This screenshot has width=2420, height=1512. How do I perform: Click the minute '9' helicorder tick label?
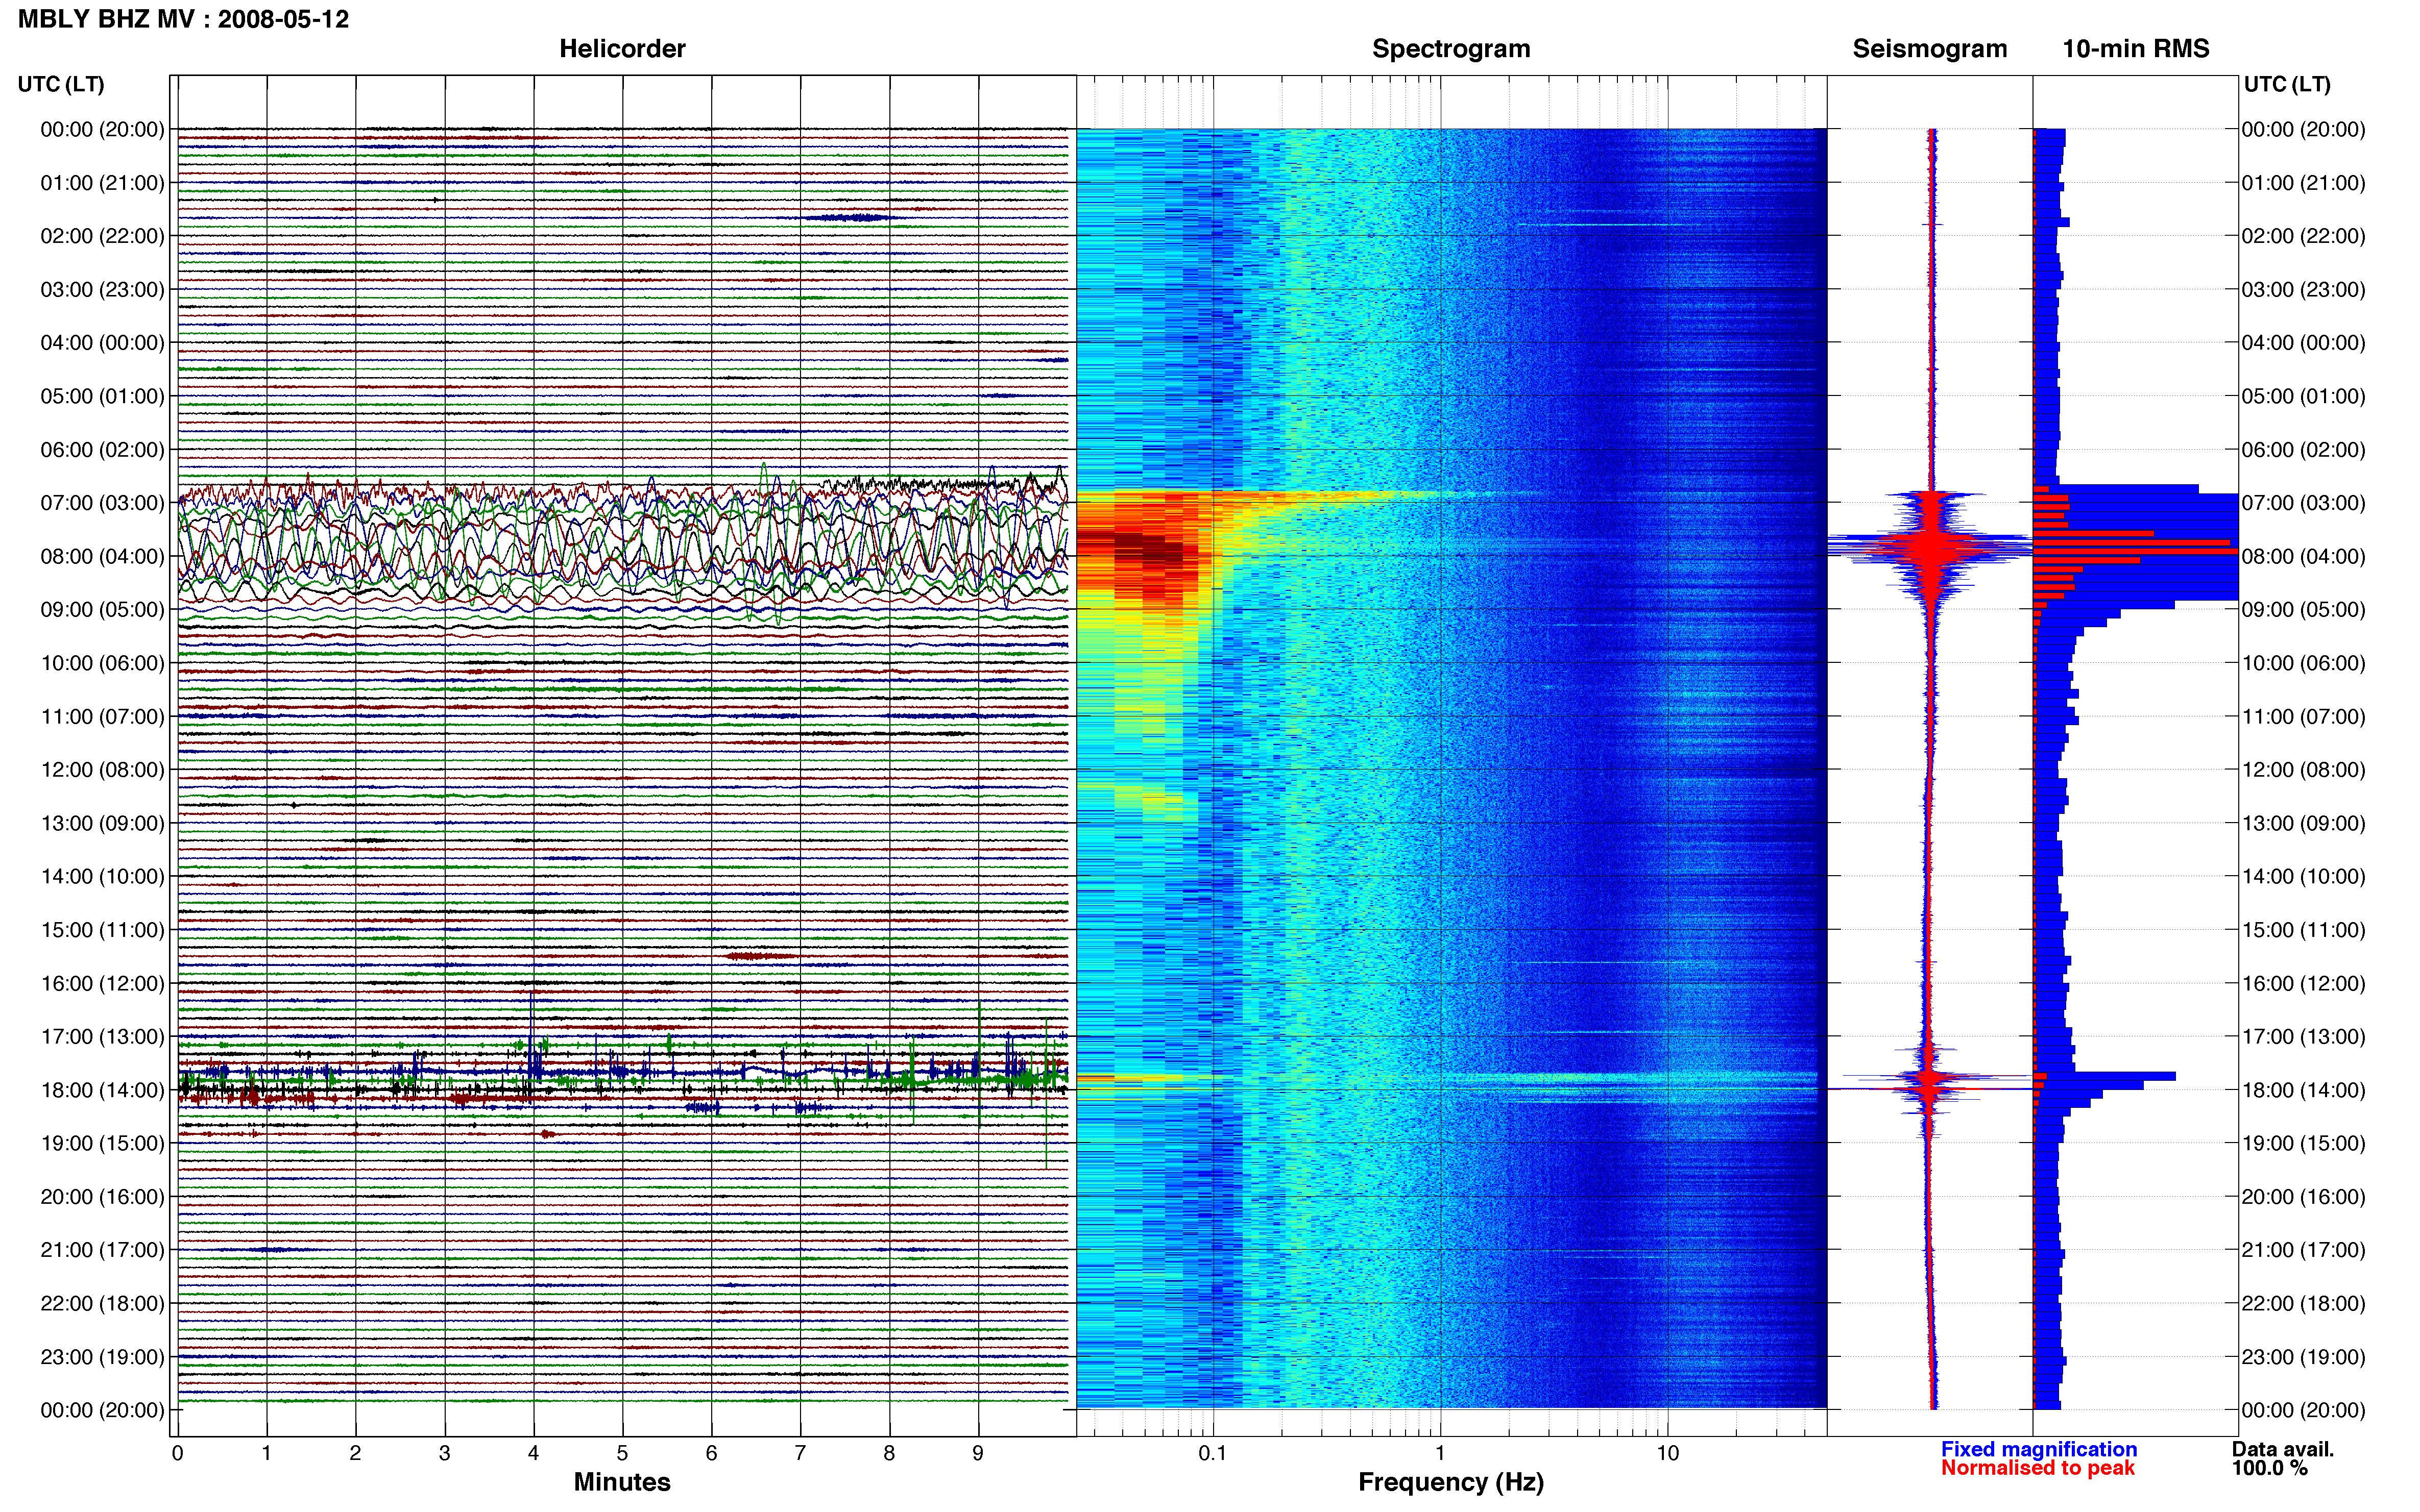click(x=978, y=1453)
